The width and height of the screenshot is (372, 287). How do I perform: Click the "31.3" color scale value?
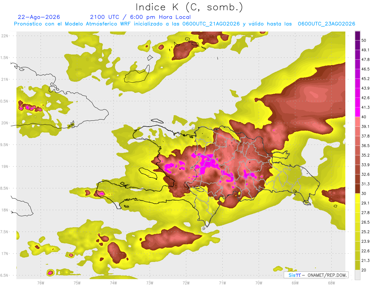tap(365, 184)
